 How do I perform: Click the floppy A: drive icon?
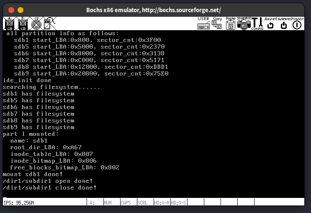(x=10, y=23)
